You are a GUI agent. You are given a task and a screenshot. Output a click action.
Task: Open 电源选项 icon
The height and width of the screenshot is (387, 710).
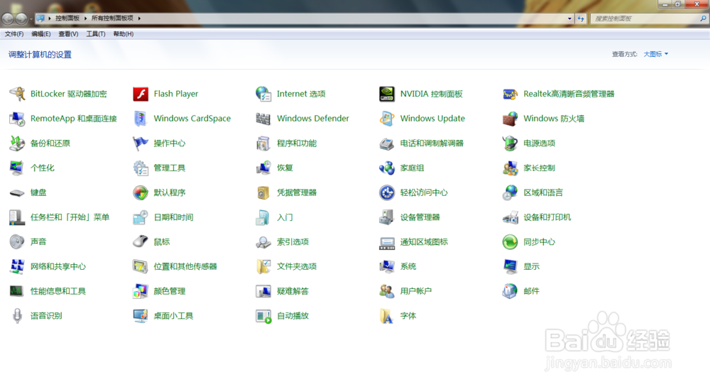click(x=510, y=143)
